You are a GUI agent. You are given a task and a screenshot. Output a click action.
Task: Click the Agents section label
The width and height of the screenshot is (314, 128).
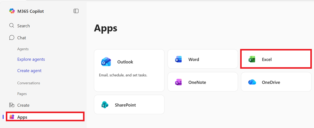coord(23,49)
